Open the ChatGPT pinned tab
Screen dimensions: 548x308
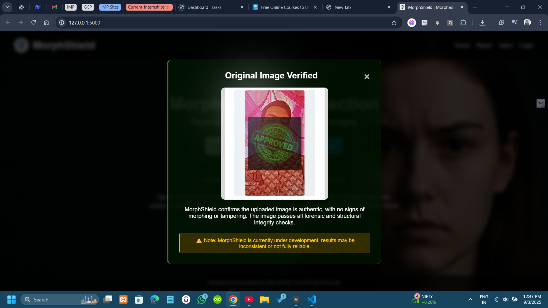21,7
